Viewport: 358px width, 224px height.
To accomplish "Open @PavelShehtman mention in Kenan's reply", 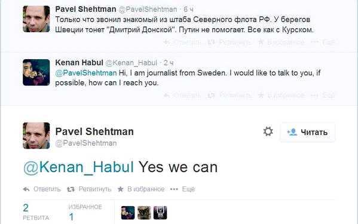I will coord(86,73).
